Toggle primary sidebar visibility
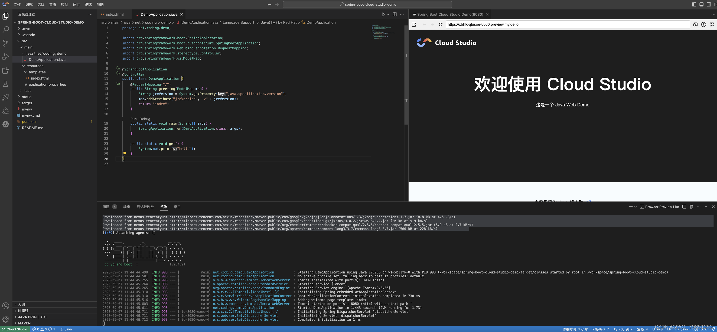This screenshot has height=332, width=717. click(694, 4)
